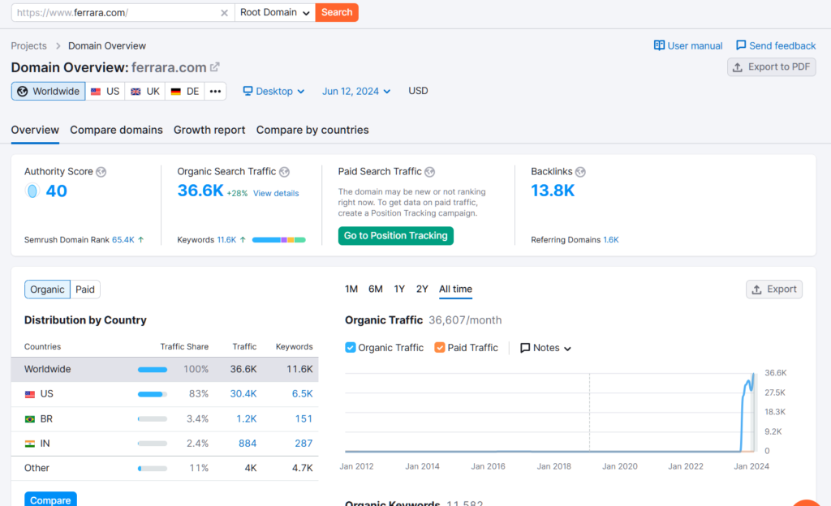The width and height of the screenshot is (831, 506).
Task: Select the 1Y time range
Action: (399, 289)
